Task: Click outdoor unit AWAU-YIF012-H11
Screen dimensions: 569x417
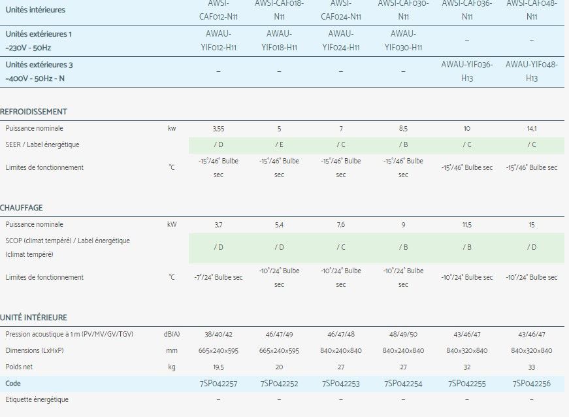Action: pyautogui.click(x=218, y=40)
